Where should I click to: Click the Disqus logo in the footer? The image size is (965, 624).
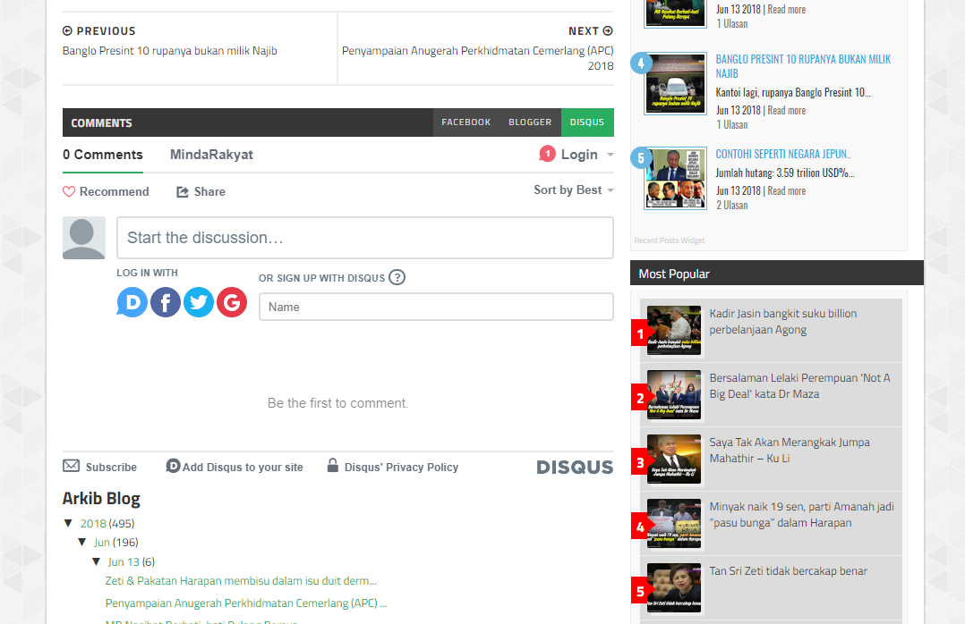tap(575, 467)
